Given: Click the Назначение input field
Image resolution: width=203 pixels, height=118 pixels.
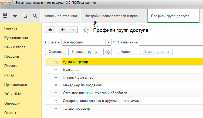Looking at the screenshot, I should (x=171, y=42).
